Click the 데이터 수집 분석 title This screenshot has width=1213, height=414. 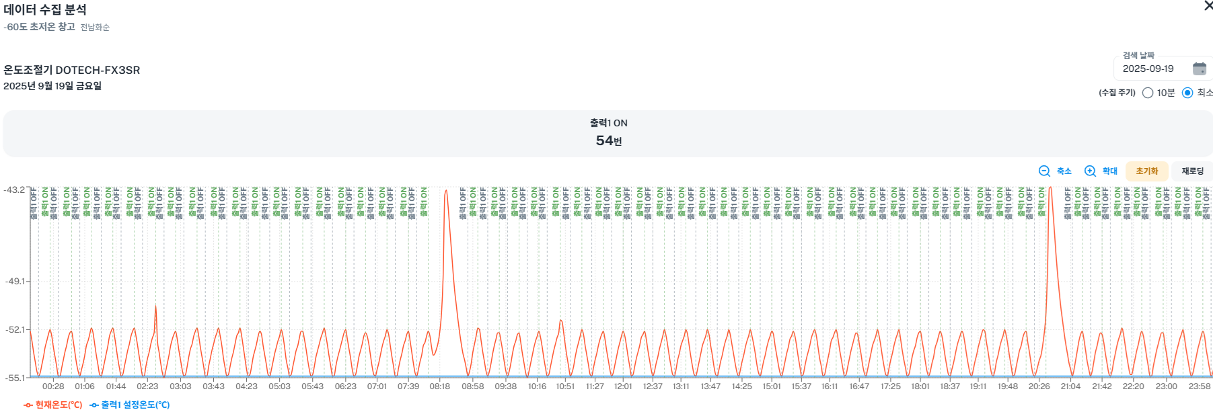coord(45,9)
